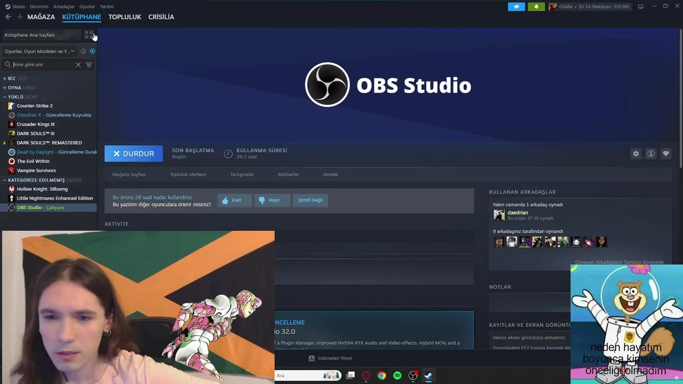Click the Opera taskbar icon

366,375
